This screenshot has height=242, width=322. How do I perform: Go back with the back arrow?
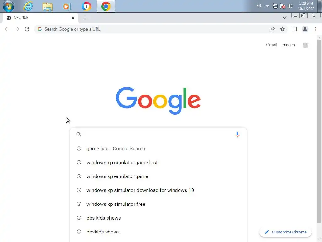click(x=7, y=29)
